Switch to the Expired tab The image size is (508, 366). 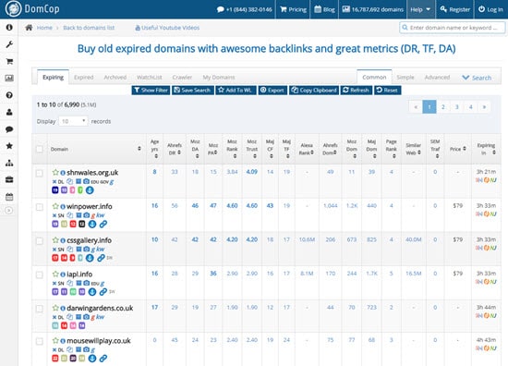point(83,78)
